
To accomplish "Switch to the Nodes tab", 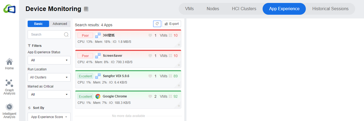I will pos(213,9).
